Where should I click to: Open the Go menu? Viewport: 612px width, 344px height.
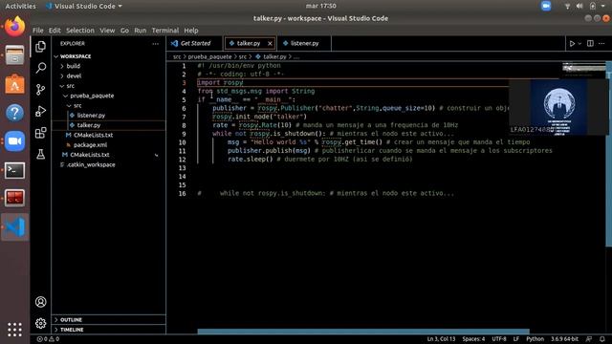[x=124, y=31]
